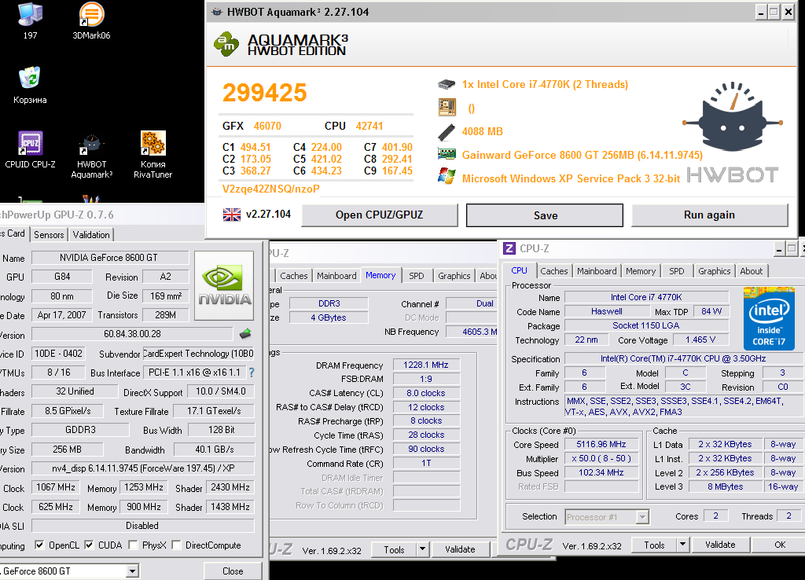Viewport: 805px width, 580px height.
Task: Launch the 3DMark06 desktop icon
Action: [x=91, y=20]
